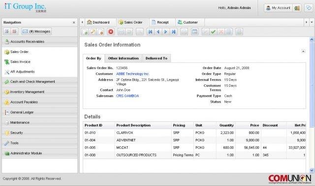Click the document icon with orange badge
Image resolution: width=315 pixels, height=186 pixels.
[x=100, y=31]
